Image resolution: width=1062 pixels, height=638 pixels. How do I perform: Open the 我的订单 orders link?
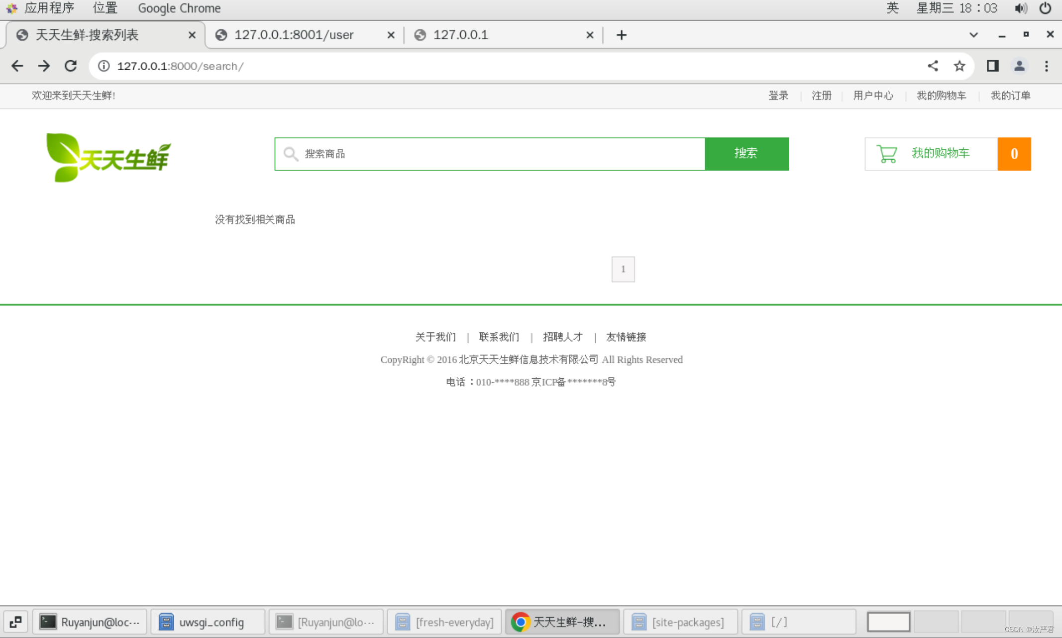pyautogui.click(x=1010, y=96)
